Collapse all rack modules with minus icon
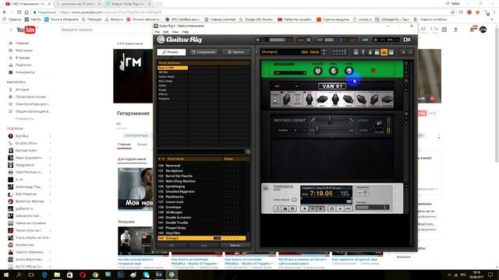This screenshot has height=280, width=499. tap(410, 52)
